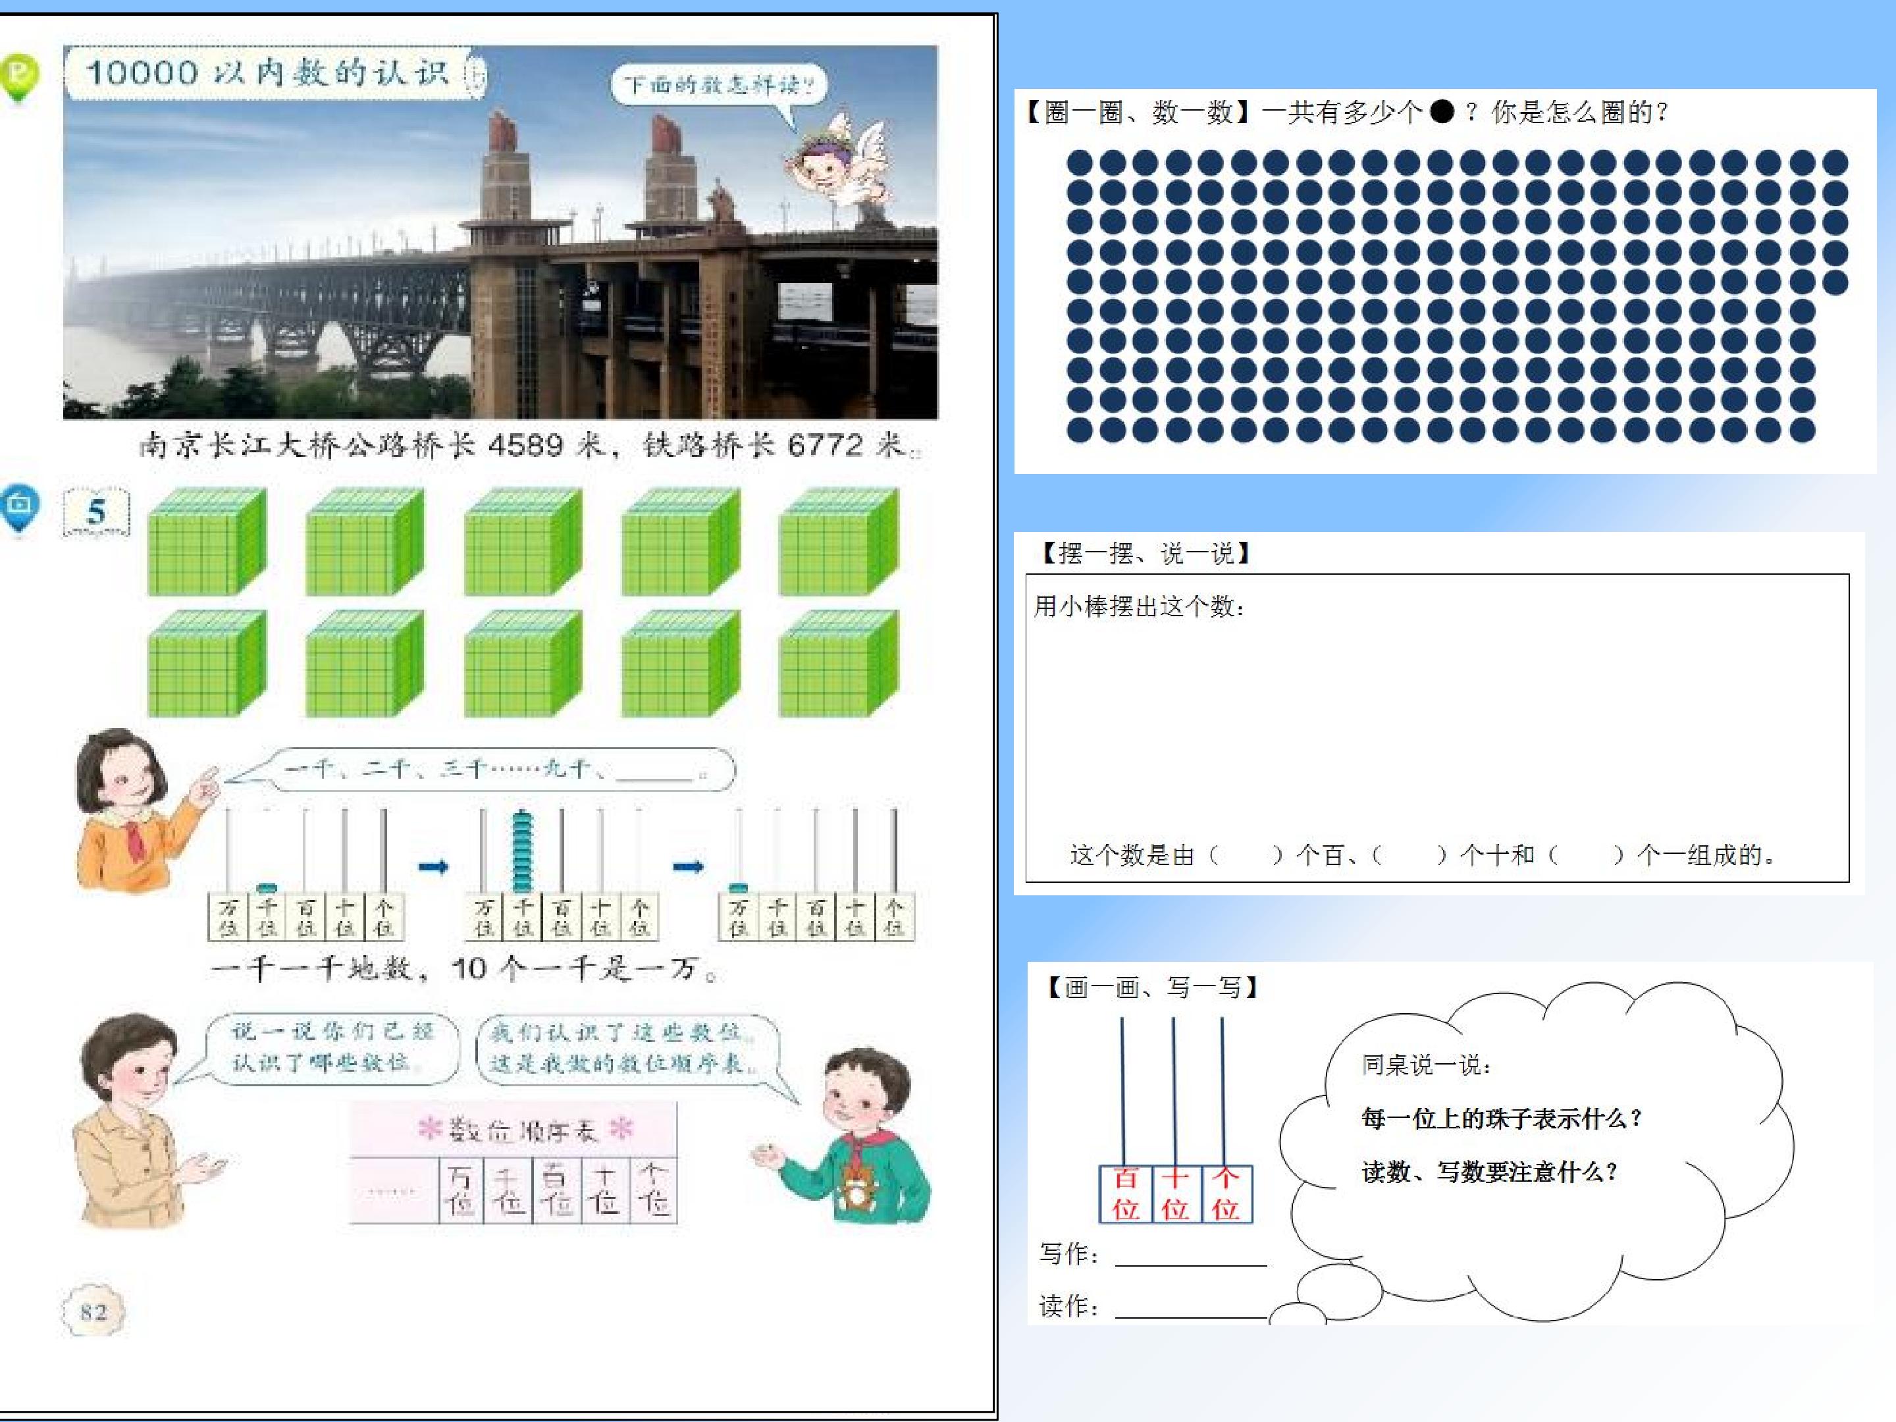1896x1422 pixels.
Task: Click the Nanjing bridge photo
Action: click(500, 232)
